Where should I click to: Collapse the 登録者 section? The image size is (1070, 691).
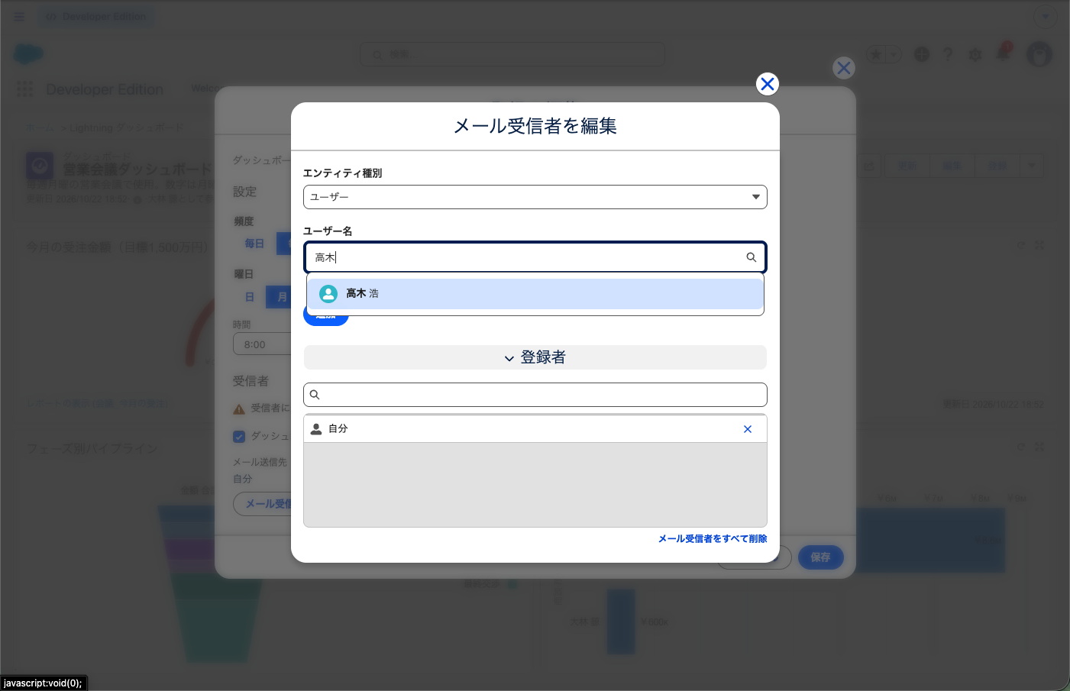point(535,357)
